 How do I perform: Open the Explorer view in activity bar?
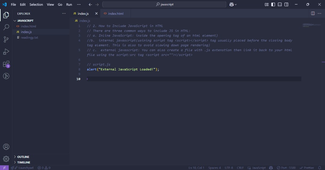tap(6, 15)
